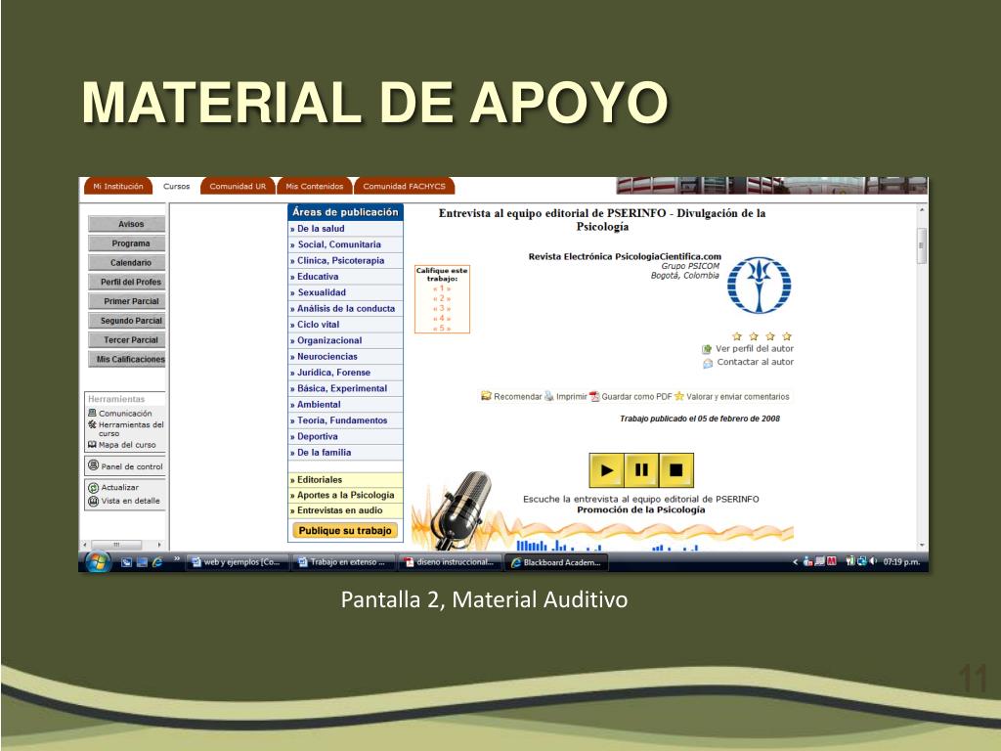
Task: Click the PSICOM group logo
Action: 760,285
